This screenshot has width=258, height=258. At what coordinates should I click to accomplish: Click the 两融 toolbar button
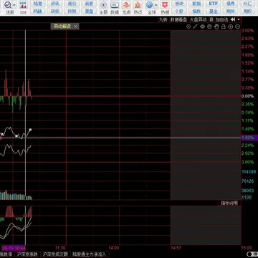(37, 11)
